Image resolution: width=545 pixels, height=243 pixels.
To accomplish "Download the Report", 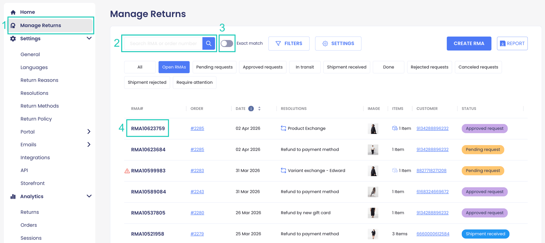I will coord(512,43).
